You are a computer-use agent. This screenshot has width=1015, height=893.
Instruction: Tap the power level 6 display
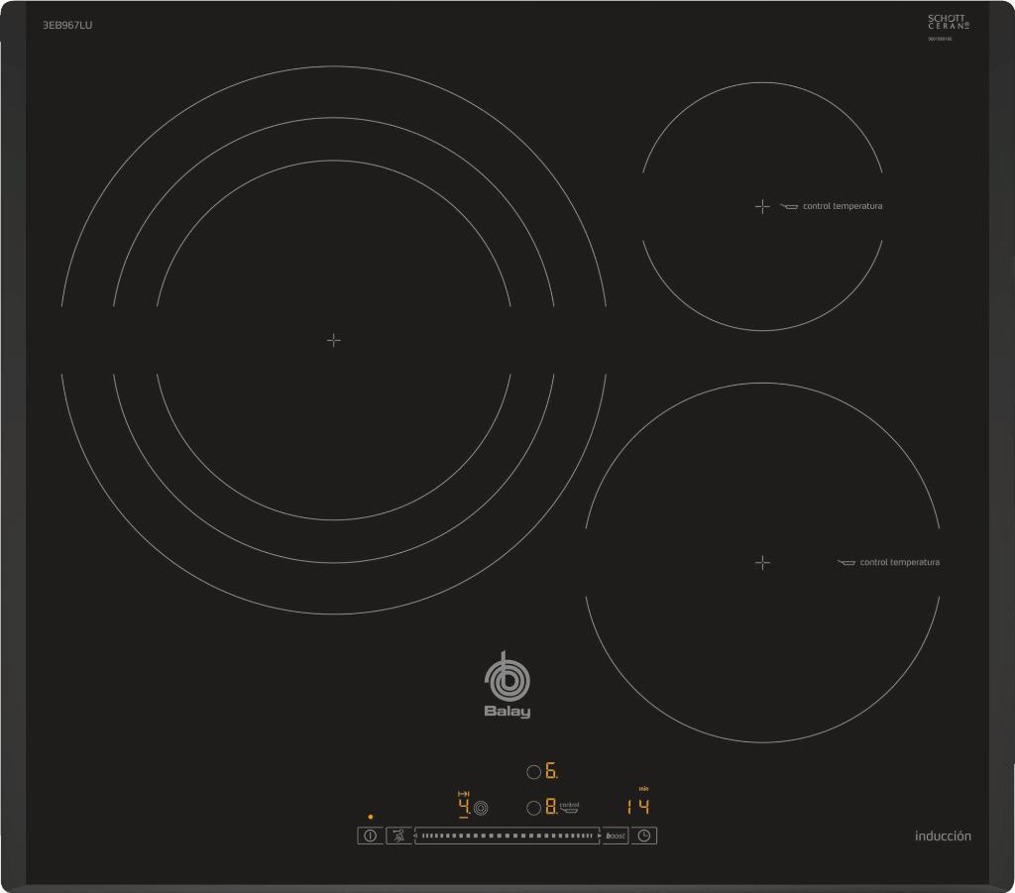(551, 771)
